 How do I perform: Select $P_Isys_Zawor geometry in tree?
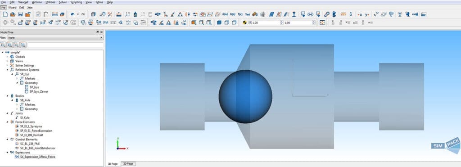(x=39, y=91)
